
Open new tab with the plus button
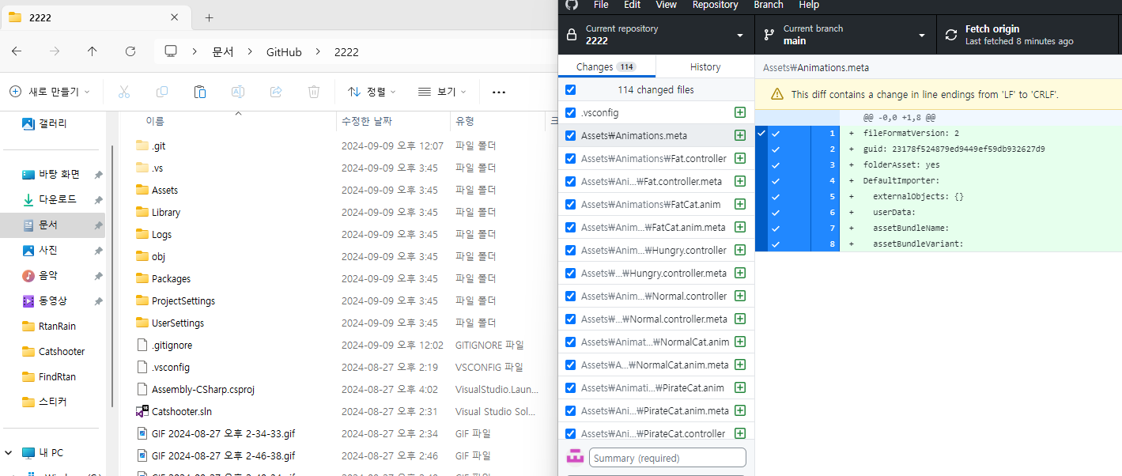(210, 17)
